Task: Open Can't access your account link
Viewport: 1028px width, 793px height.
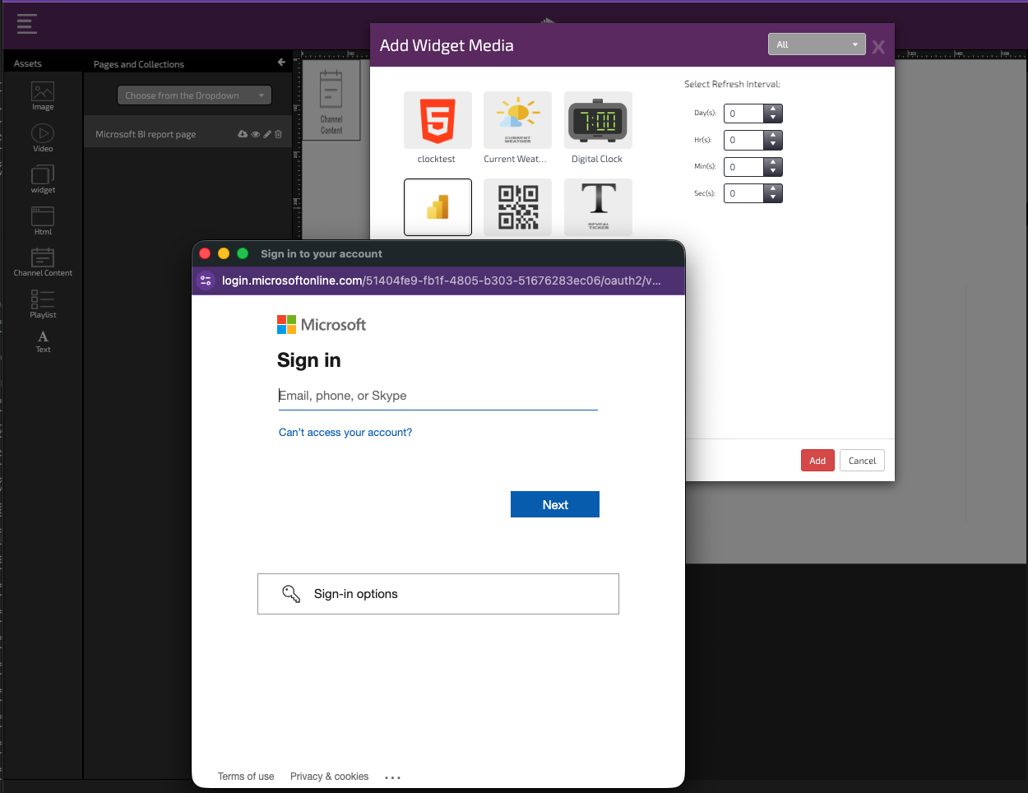Action: click(345, 433)
